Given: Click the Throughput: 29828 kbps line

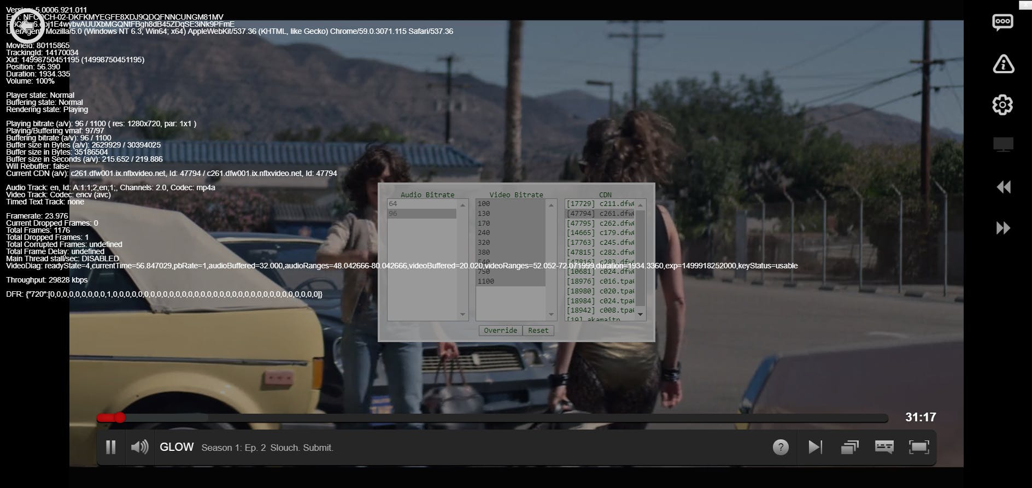Looking at the screenshot, I should pyautogui.click(x=47, y=280).
